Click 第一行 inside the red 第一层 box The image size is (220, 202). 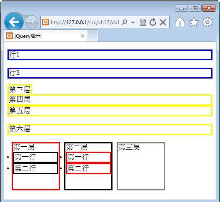click(36, 157)
